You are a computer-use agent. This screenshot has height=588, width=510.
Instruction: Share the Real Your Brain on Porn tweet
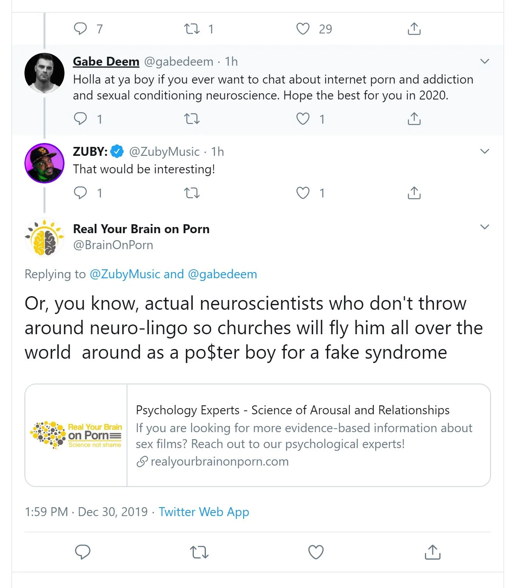tap(432, 552)
